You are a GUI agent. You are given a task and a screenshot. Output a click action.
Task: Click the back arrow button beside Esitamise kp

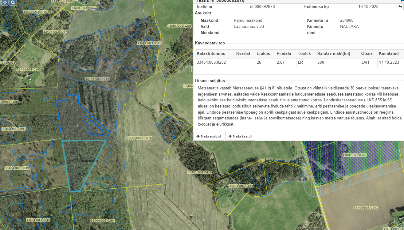(400, 7)
